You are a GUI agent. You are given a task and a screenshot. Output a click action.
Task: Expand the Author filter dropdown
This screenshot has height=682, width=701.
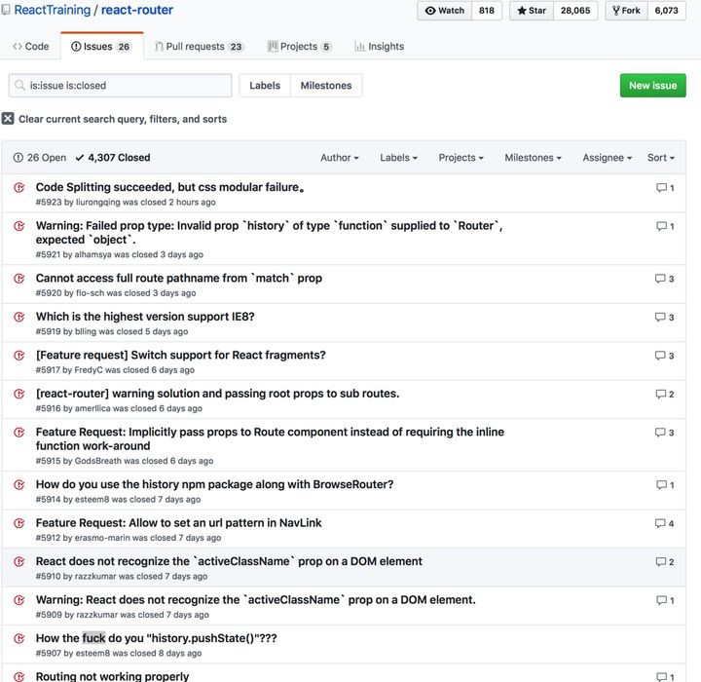tap(340, 158)
